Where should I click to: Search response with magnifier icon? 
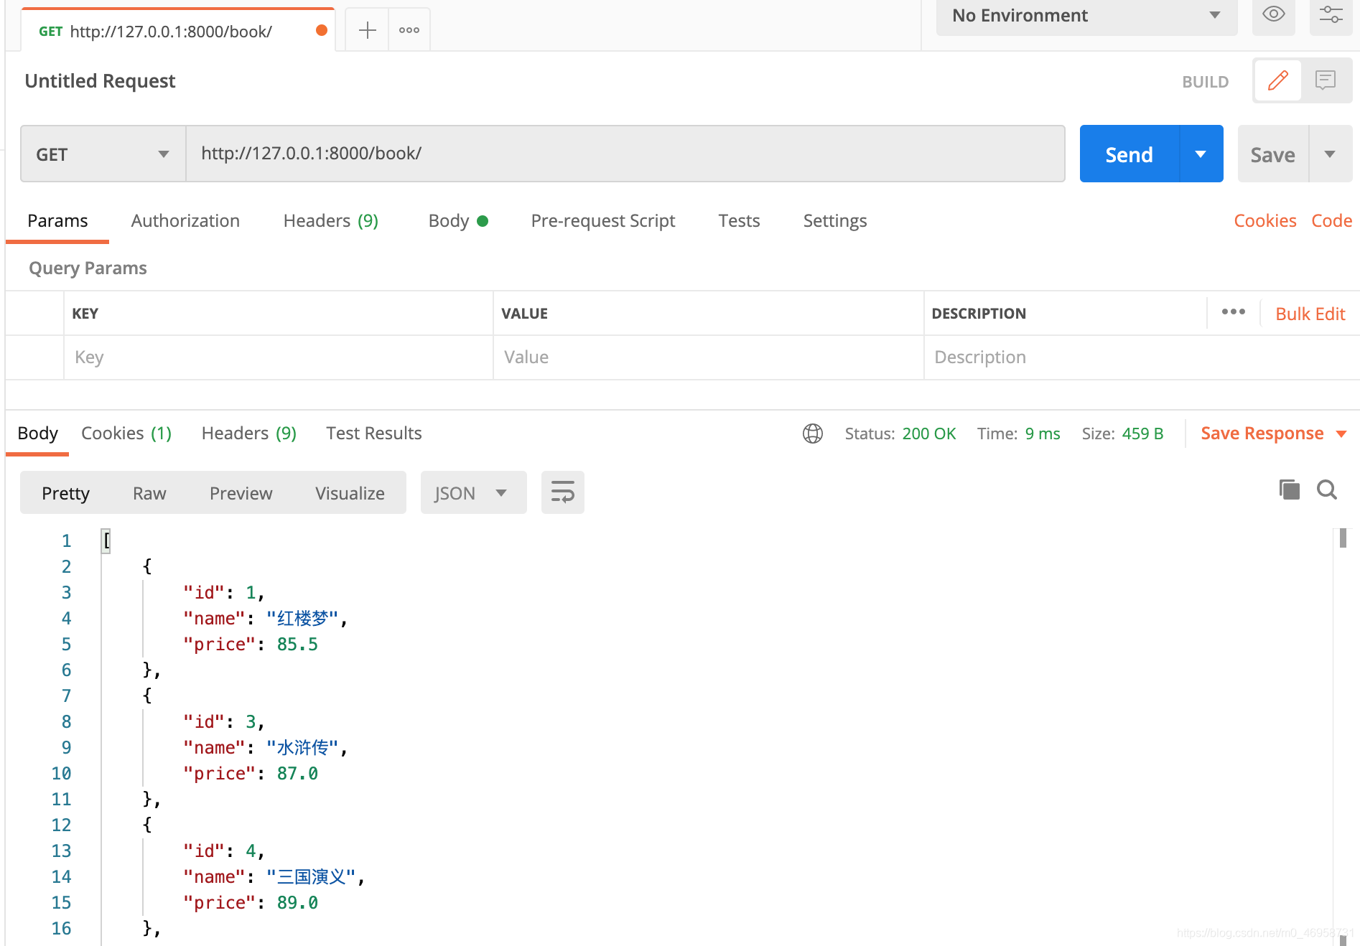[x=1327, y=490]
